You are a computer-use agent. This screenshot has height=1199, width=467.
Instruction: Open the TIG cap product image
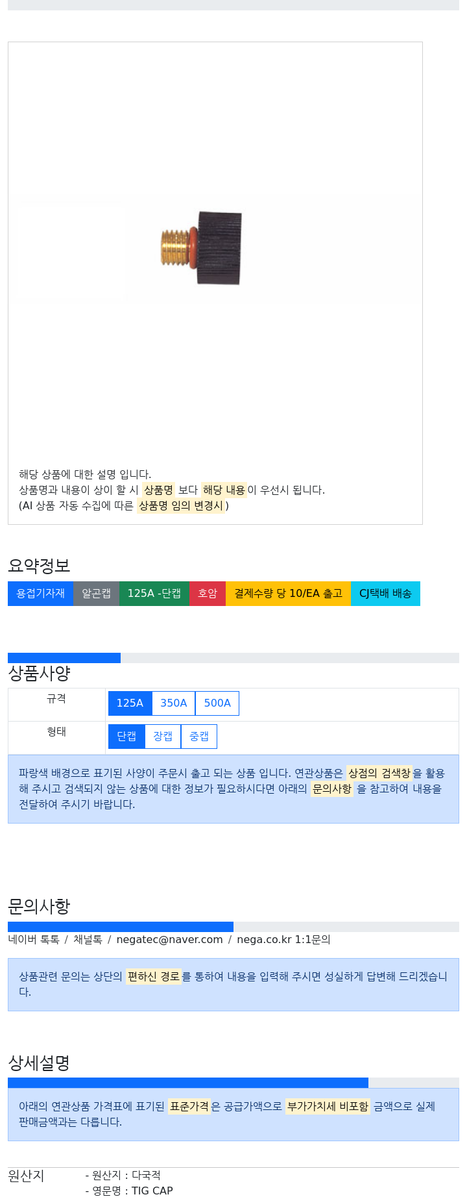(x=202, y=247)
